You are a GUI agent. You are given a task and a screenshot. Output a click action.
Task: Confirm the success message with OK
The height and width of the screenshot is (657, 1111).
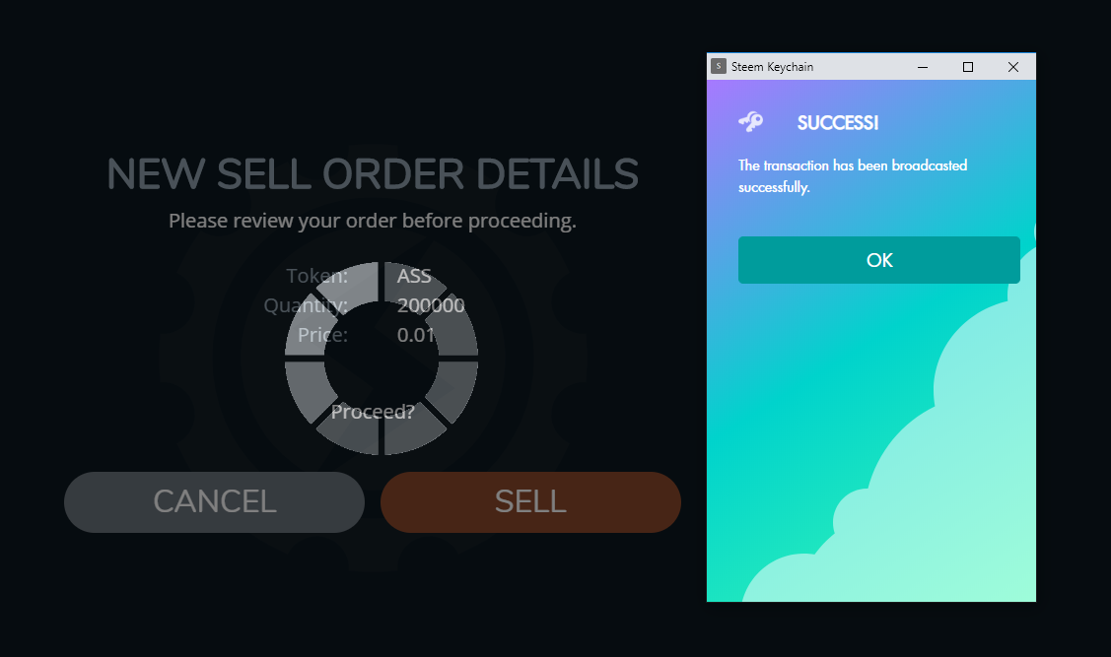tap(878, 260)
